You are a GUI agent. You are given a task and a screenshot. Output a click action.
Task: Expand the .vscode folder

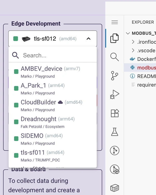[x=146, y=50]
